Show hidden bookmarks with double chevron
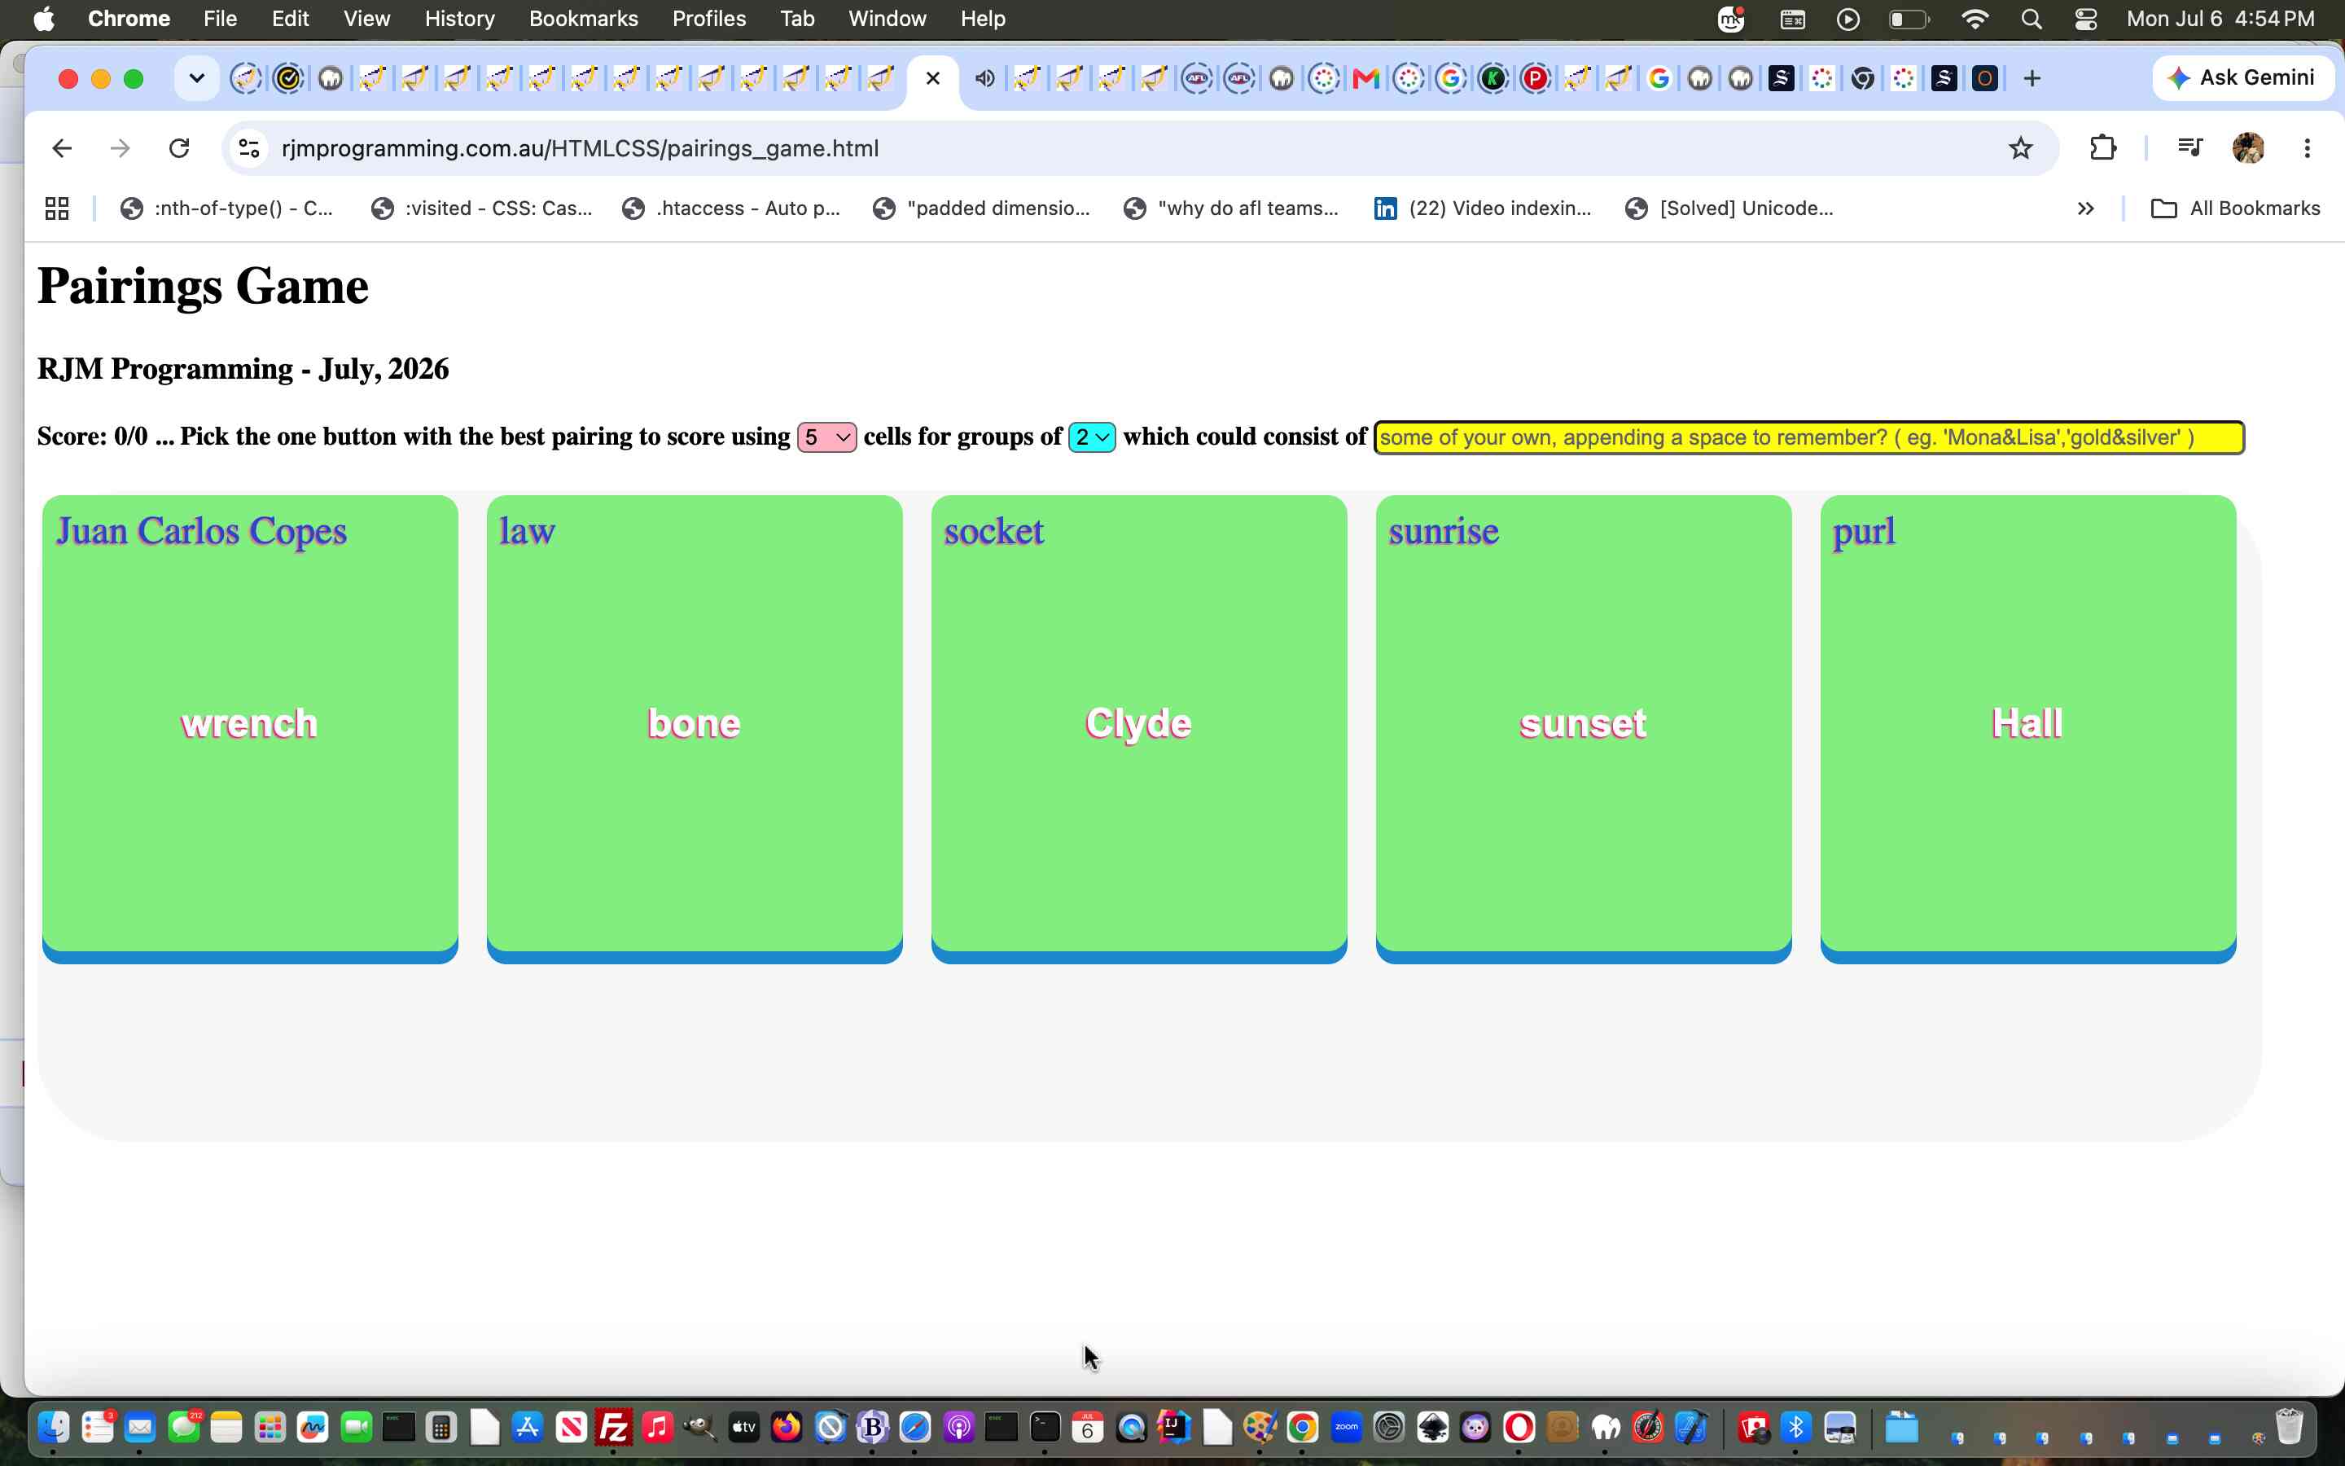2345x1466 pixels. 2085,208
